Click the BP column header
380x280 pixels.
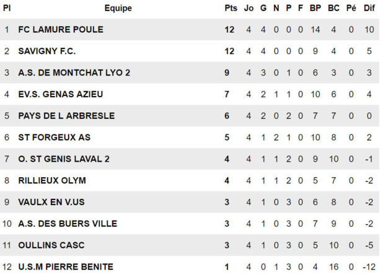click(316, 9)
